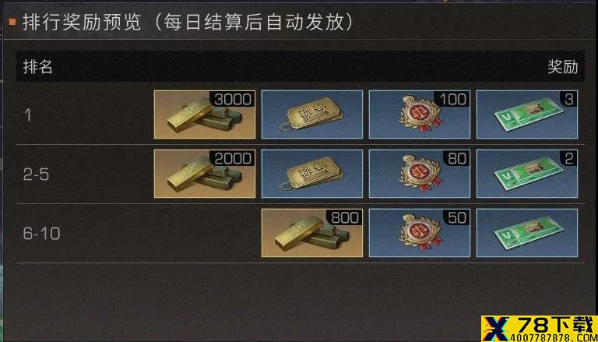Select the green voucher with quantity 3
Screen dimensions: 598x342
tap(527, 115)
